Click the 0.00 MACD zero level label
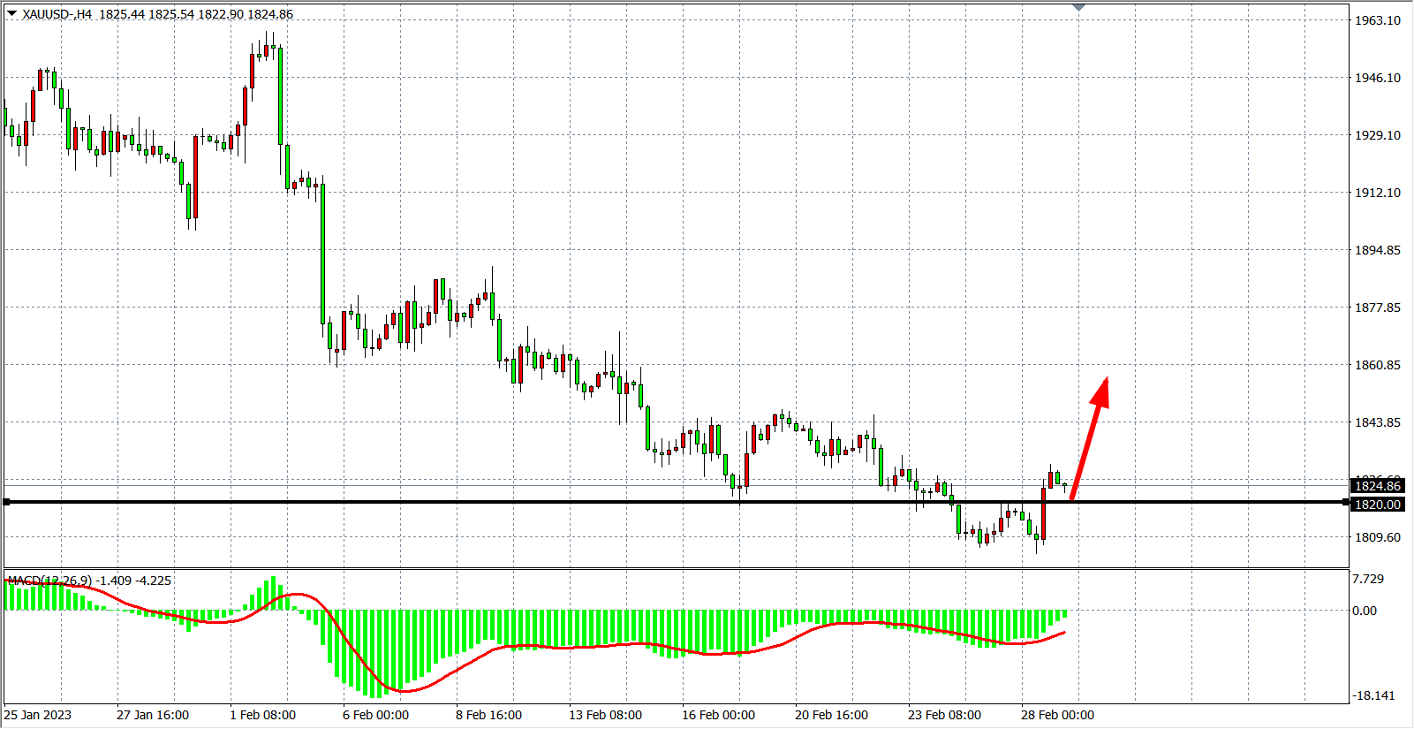 (x=1365, y=611)
